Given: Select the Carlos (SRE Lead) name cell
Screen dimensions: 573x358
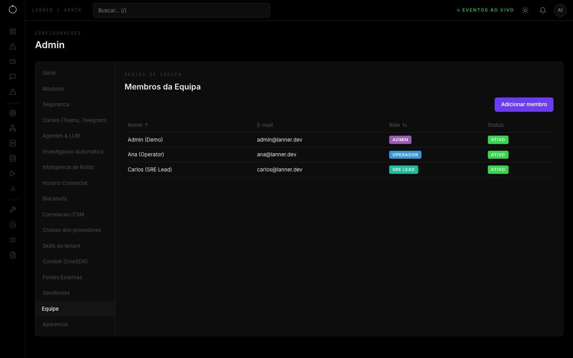Looking at the screenshot, I should [x=150, y=169].
